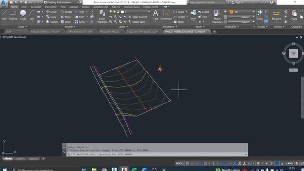Click the Leader annotation button
304x171 pixels.
(x=180, y=17)
